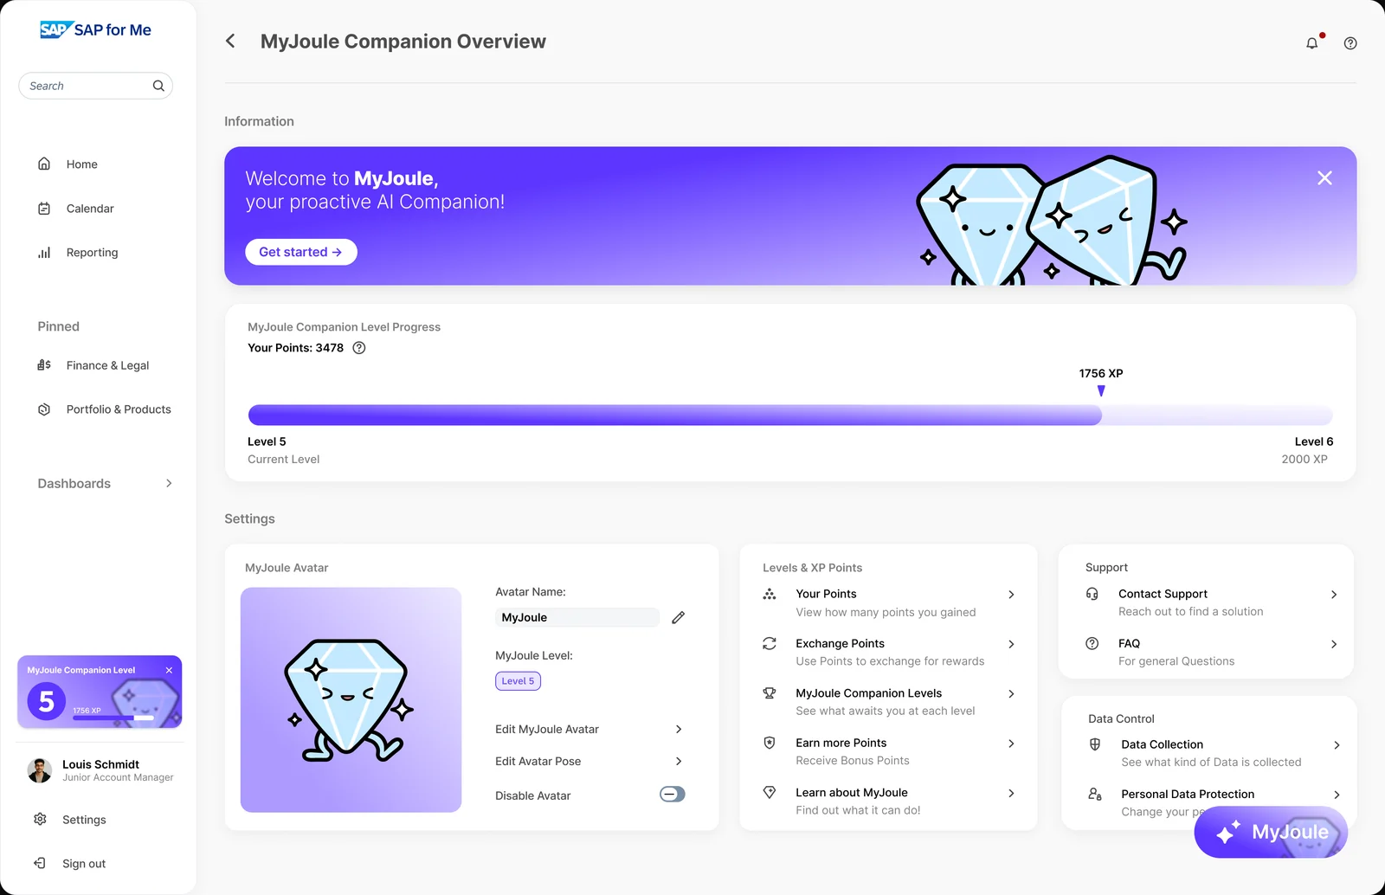Click the Avatar Name field MyJoule

tap(577, 617)
